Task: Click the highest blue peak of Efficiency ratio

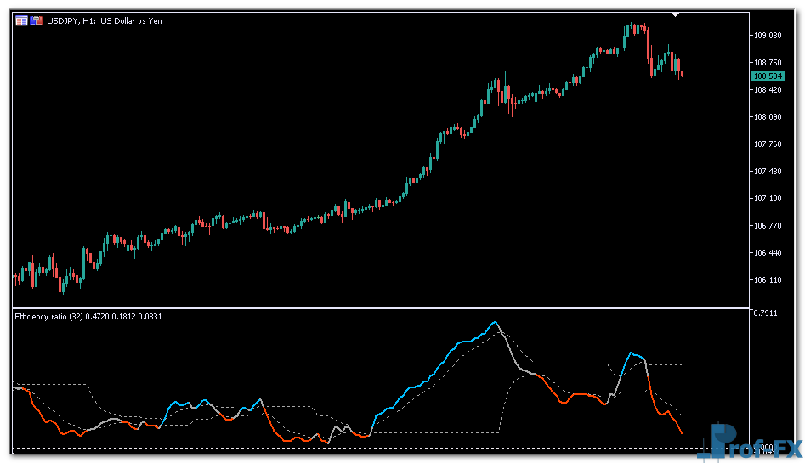Action: pyautogui.click(x=494, y=323)
